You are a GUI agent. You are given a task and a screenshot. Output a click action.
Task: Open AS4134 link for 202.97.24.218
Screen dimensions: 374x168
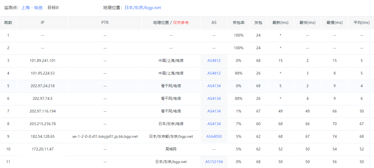pyautogui.click(x=214, y=86)
